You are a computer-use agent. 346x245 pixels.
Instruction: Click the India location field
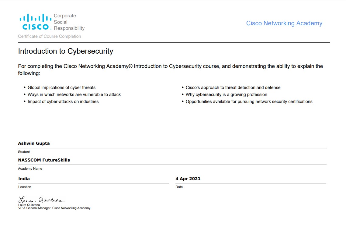24,179
